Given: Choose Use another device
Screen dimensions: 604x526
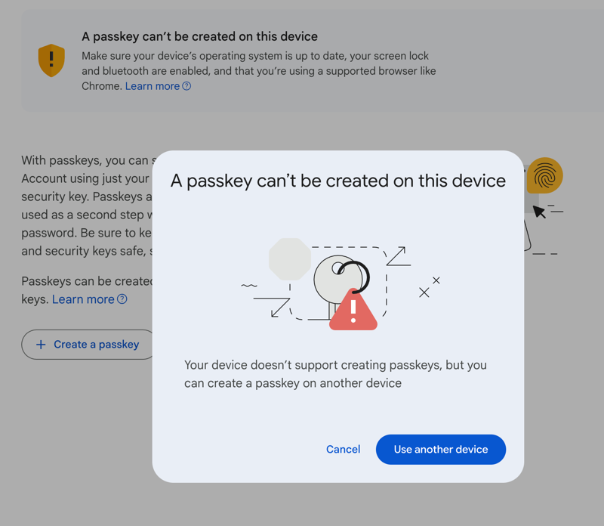Looking at the screenshot, I should (x=441, y=450).
